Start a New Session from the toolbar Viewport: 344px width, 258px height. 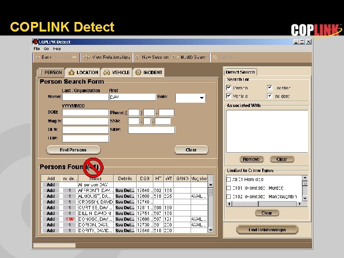(x=152, y=57)
